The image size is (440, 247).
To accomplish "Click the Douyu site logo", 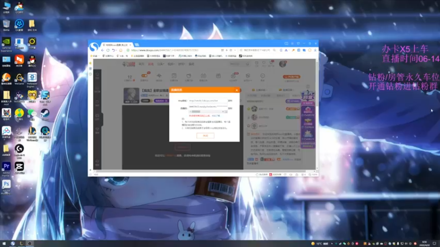I will click(129, 64).
